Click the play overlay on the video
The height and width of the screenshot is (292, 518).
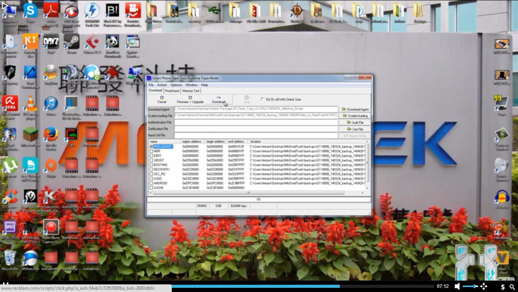4,5
